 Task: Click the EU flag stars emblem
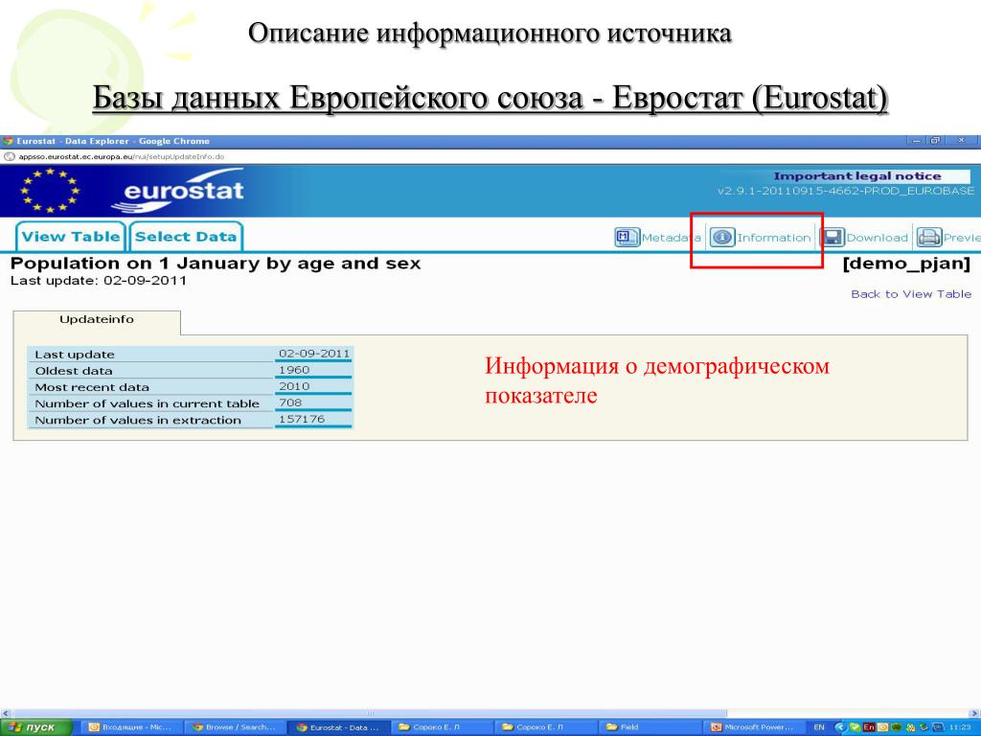click(x=50, y=191)
